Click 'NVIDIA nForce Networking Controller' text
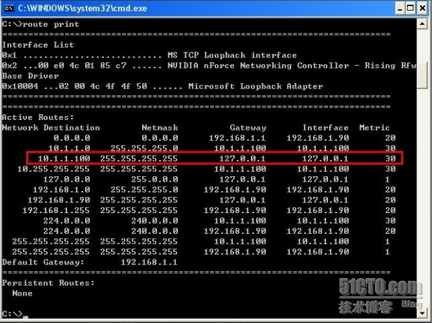This screenshot has height=323, width=432. (x=258, y=66)
